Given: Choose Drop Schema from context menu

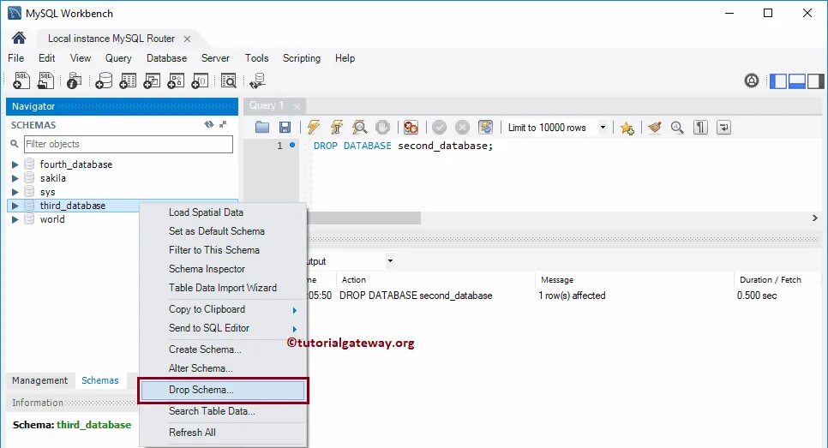Looking at the screenshot, I should pos(224,390).
